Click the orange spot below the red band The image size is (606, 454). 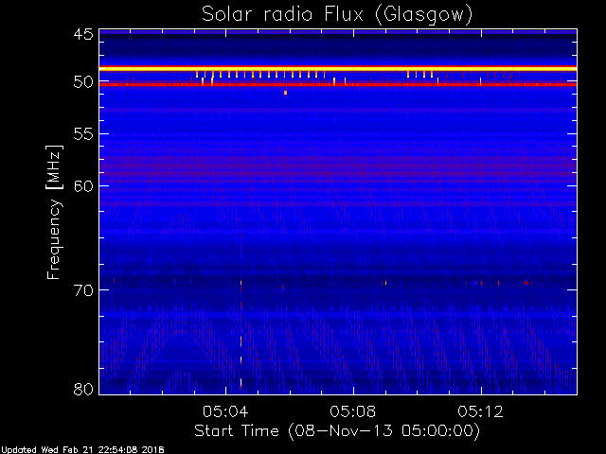(x=285, y=93)
